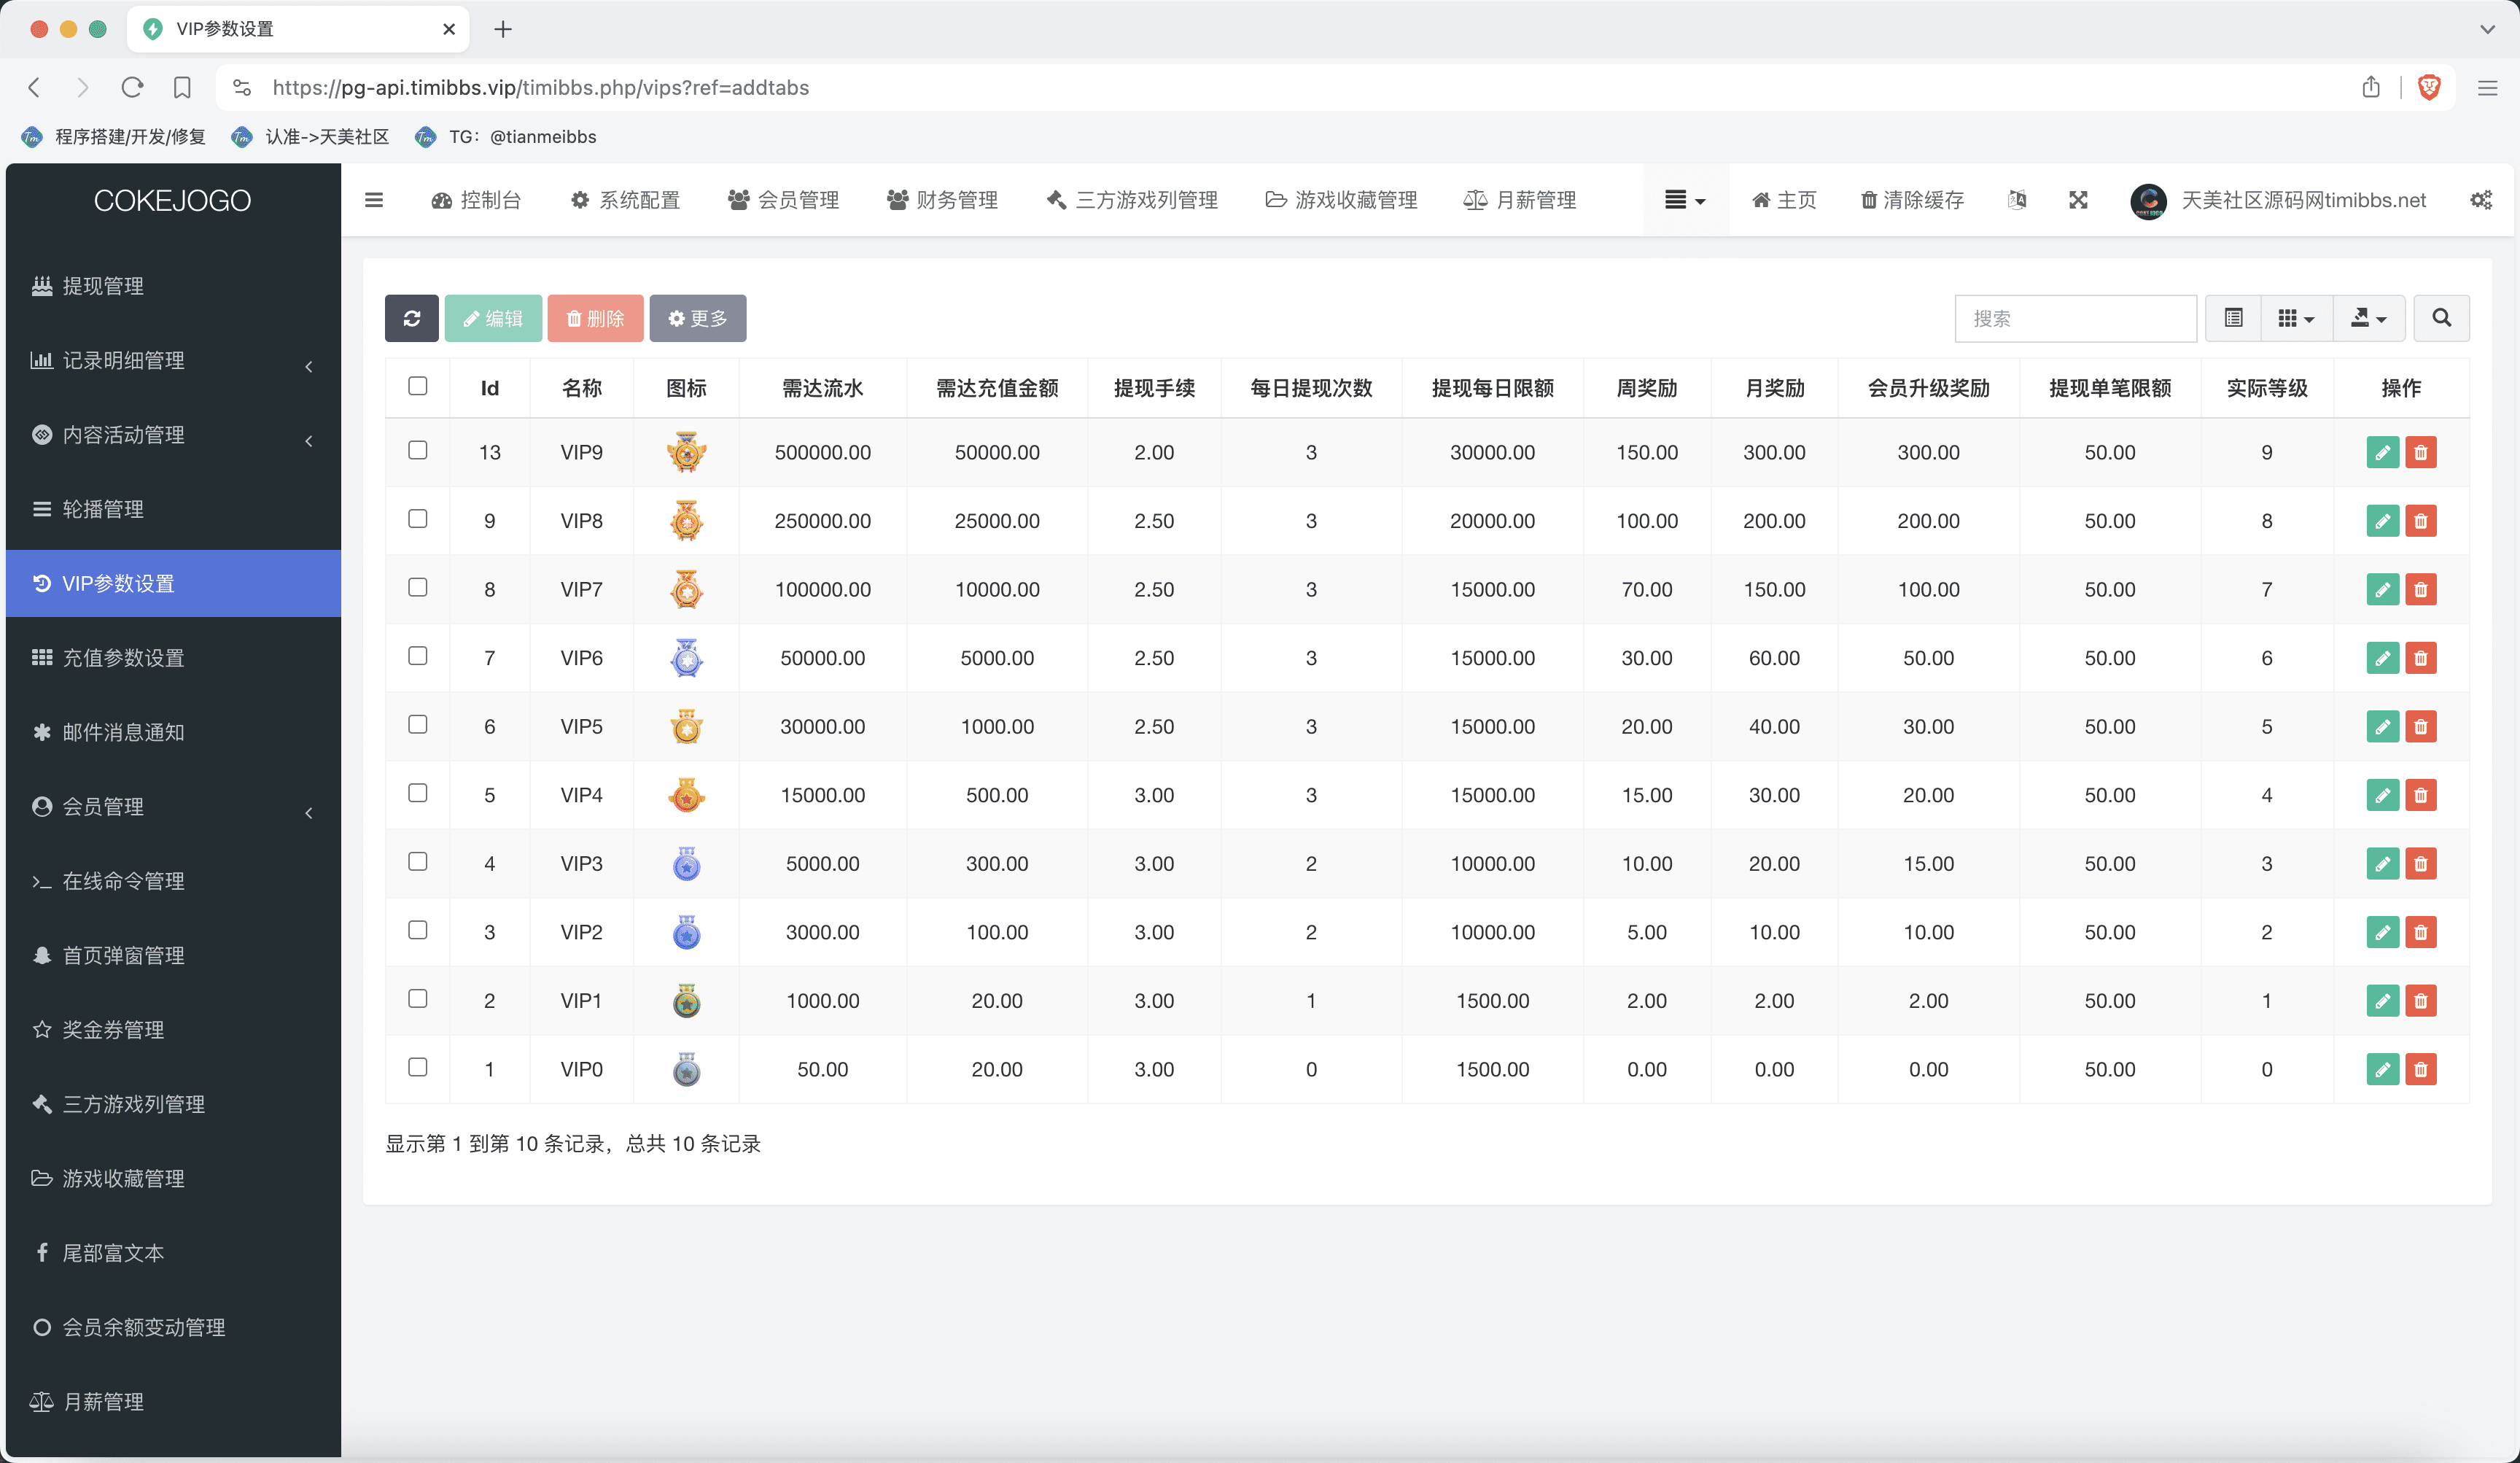The height and width of the screenshot is (1463, 2520).
Task: Click into the 搜索 input field
Action: 2075,318
